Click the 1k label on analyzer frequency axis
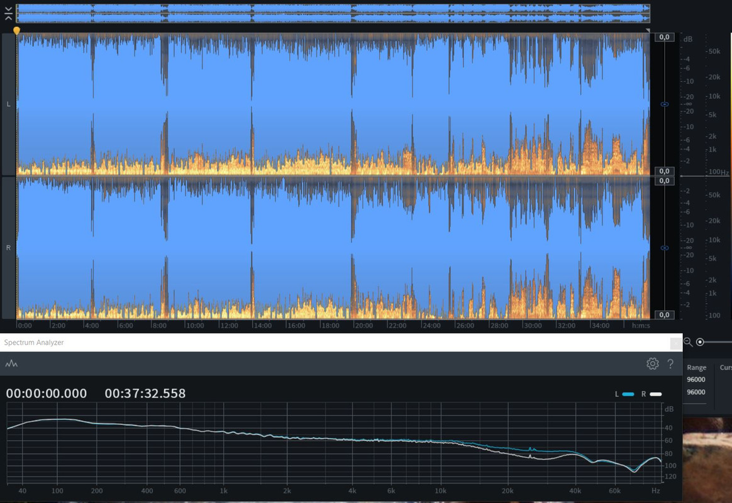732x503 pixels. coord(224,491)
